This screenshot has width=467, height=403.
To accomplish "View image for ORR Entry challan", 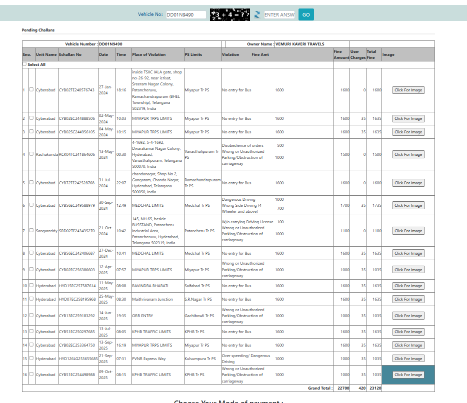I will click(408, 316).
